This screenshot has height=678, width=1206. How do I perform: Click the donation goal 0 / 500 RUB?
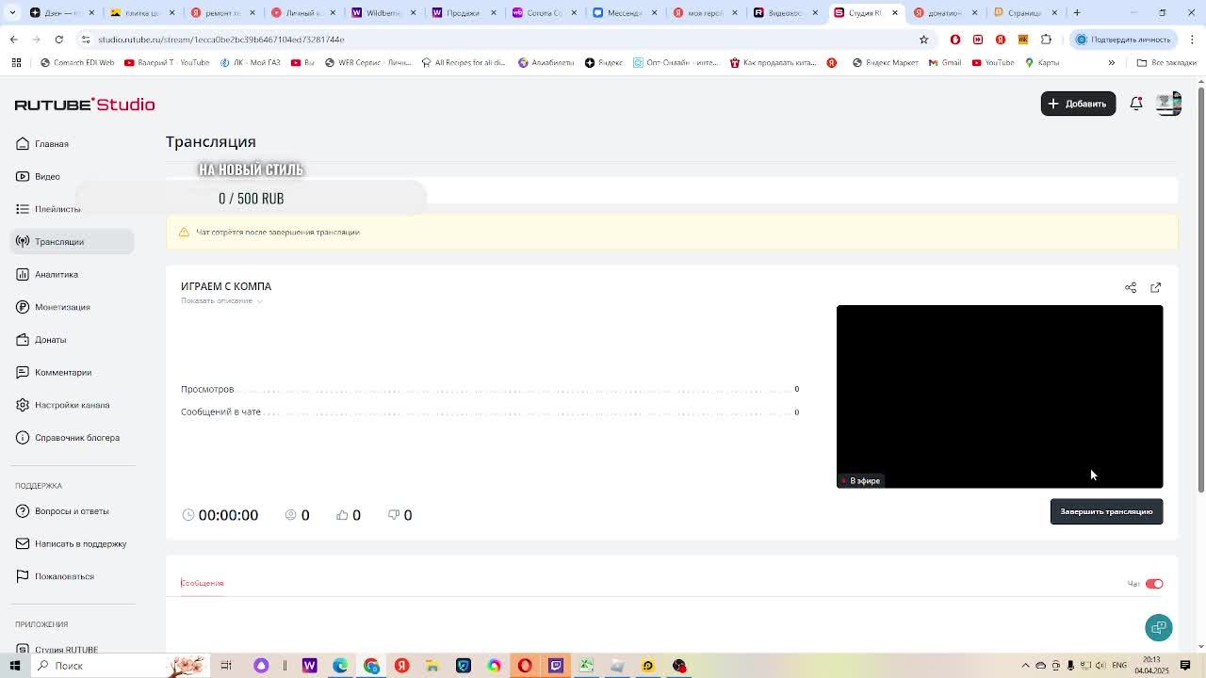pos(251,199)
